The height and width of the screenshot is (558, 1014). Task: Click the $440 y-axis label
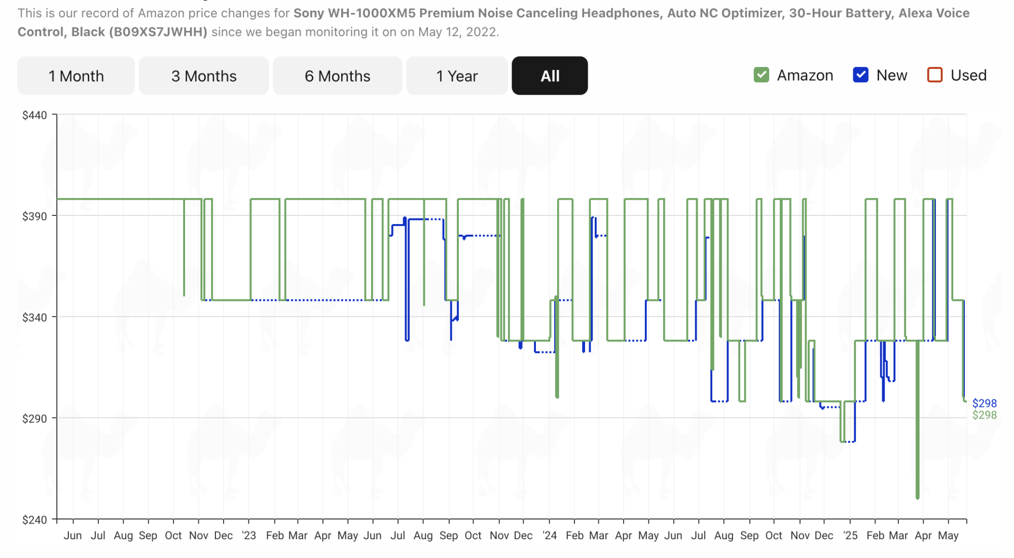click(x=34, y=115)
